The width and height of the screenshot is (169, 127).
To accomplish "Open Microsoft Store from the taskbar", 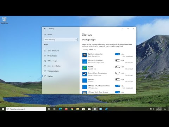I will [83, 109].
